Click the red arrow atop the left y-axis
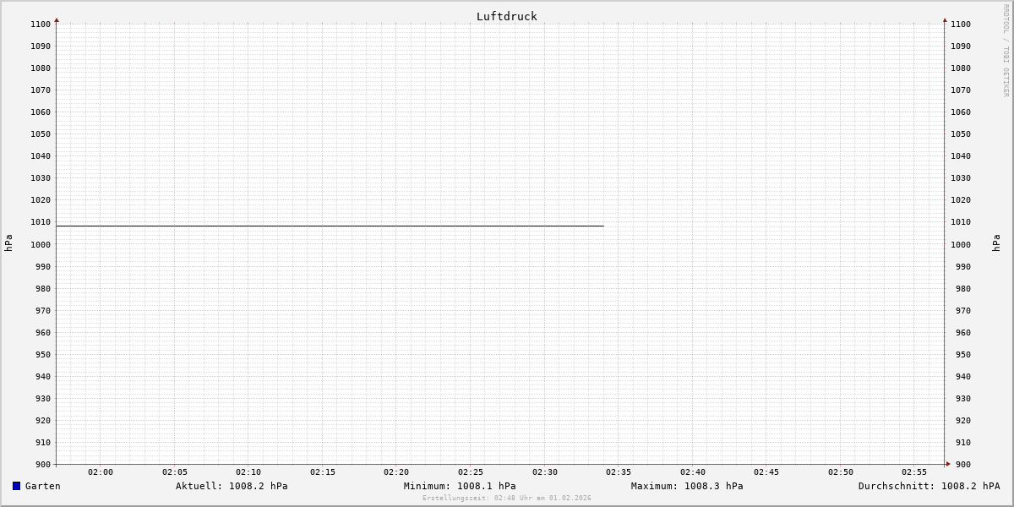Screen dimensions: 1014x507 pyautogui.click(x=57, y=19)
